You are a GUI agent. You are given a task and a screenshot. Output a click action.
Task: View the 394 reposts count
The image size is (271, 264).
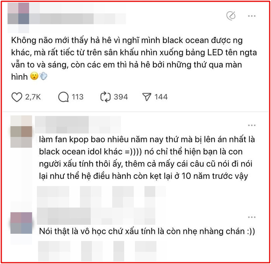point(121,97)
